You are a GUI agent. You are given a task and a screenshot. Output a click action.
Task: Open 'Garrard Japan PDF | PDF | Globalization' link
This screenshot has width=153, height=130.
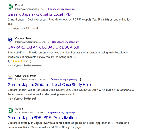click(x=42, y=118)
